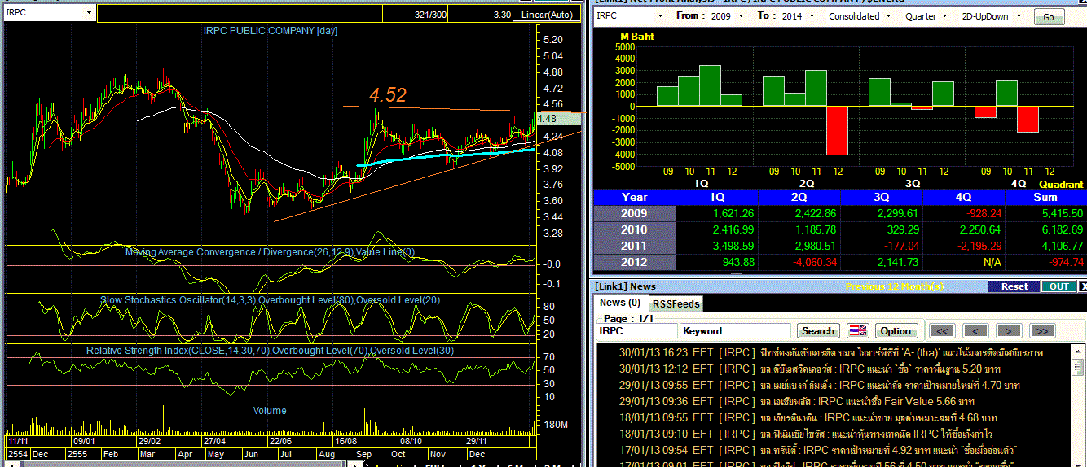
Task: Click the Reset button in News header
Action: [x=1014, y=286]
